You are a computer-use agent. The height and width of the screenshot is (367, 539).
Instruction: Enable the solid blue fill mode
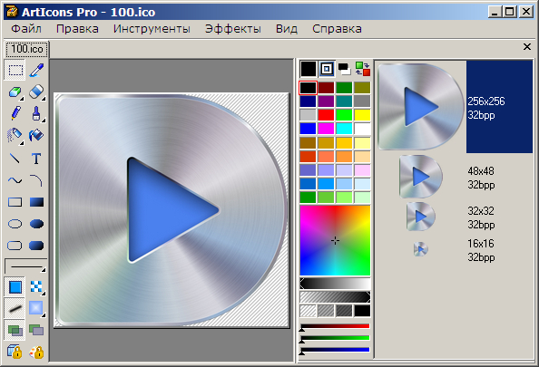click(15, 286)
